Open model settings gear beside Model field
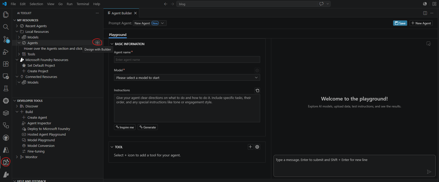 pos(257,70)
